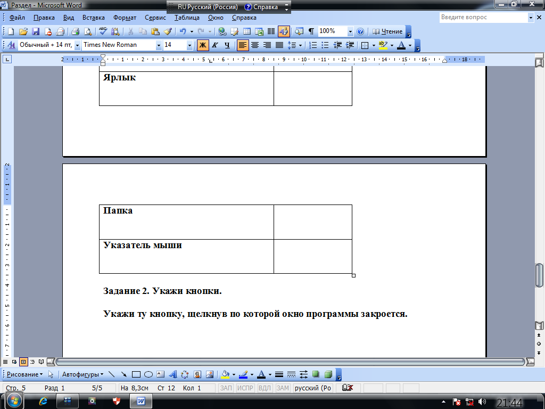Run the spelling and grammar check
Screen dimensions: 545x409
click(x=103, y=31)
